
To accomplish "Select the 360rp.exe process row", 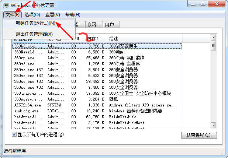I will 97,58.
